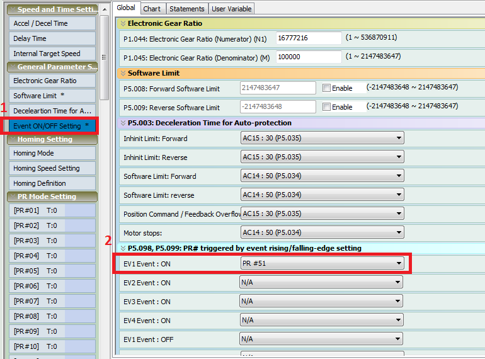Click the left panel vertical scrollbar

[104, 57]
